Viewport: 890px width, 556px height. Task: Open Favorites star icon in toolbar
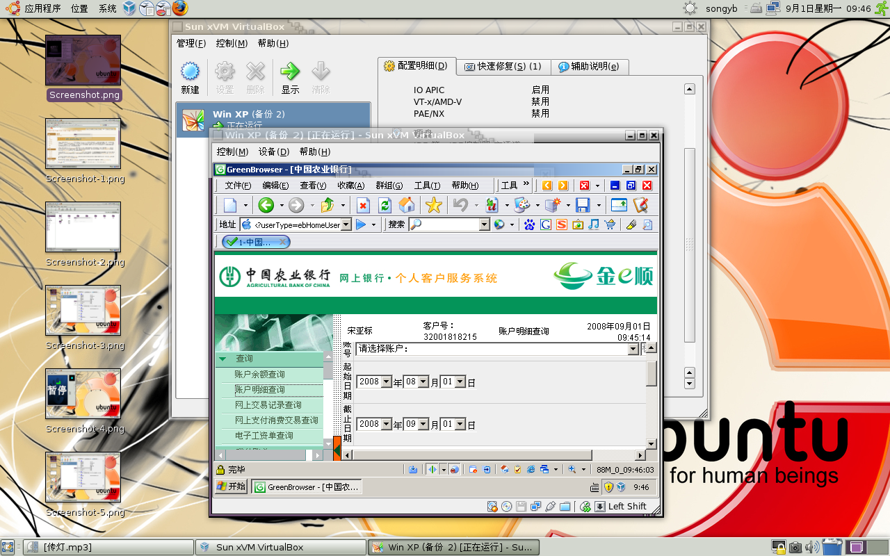click(433, 205)
